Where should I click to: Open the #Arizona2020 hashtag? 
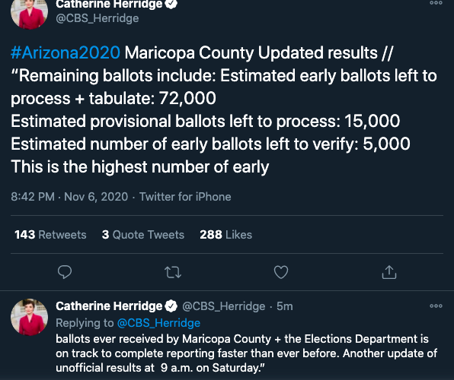(x=66, y=53)
